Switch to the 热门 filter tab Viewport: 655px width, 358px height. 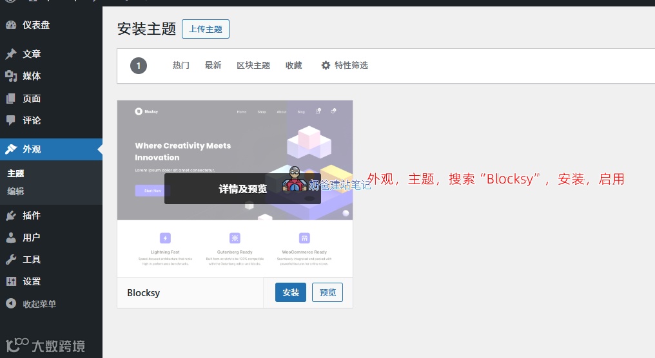coord(181,65)
